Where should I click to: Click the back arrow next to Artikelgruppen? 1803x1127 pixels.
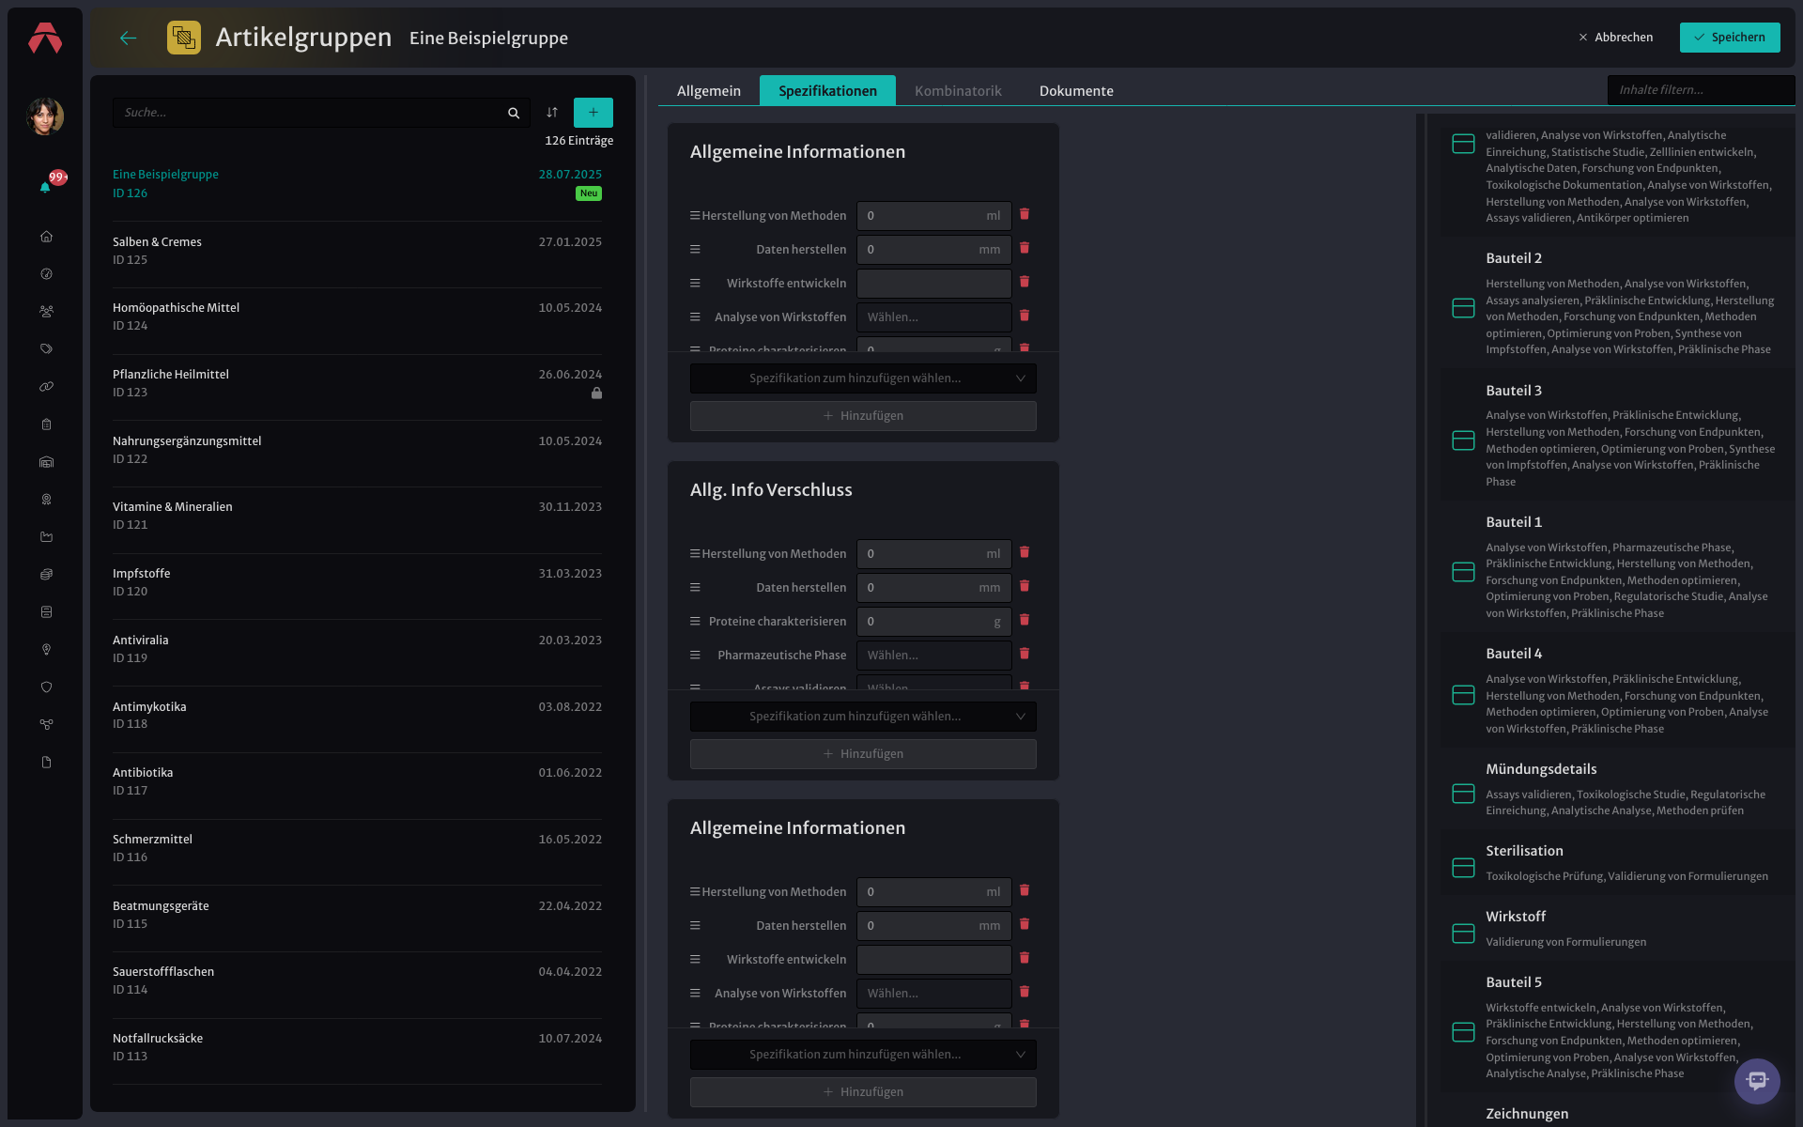click(x=129, y=38)
